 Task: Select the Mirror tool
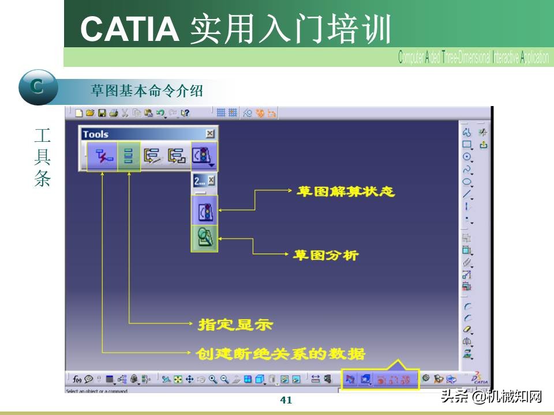[x=467, y=341]
